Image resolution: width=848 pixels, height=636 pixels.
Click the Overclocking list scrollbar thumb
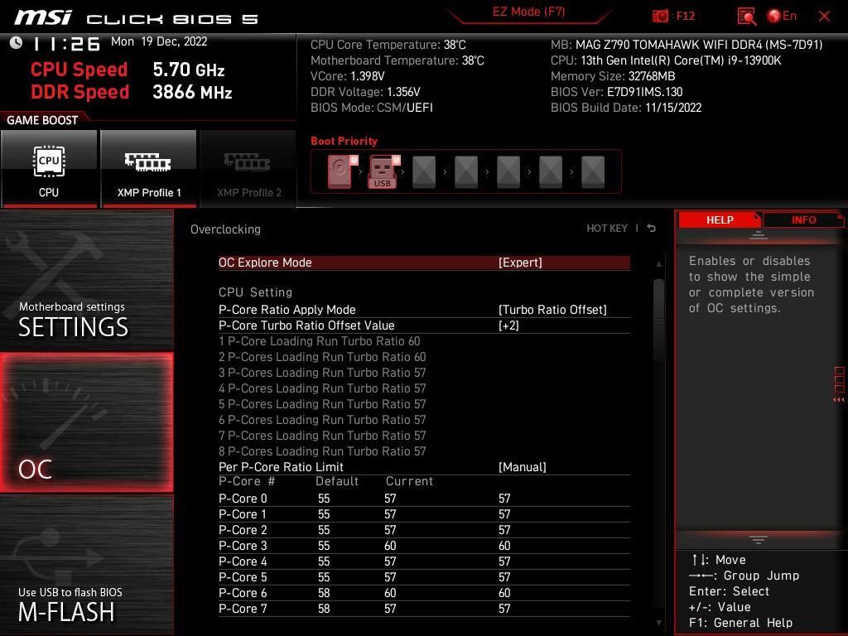[658, 320]
